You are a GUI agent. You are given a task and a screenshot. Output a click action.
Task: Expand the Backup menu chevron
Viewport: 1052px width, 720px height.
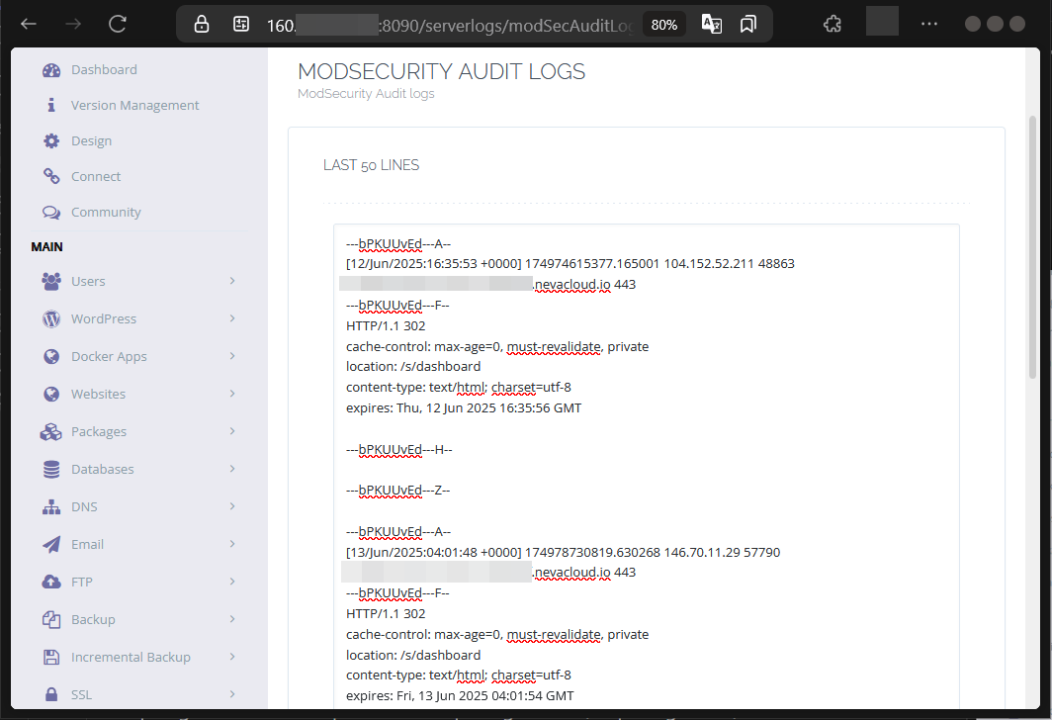click(x=232, y=619)
